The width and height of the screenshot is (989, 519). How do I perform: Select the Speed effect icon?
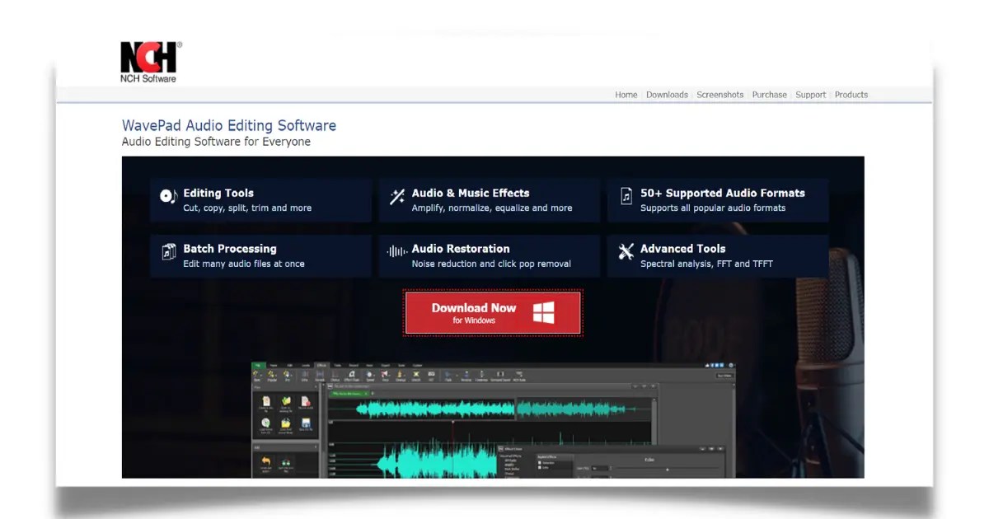click(x=368, y=375)
